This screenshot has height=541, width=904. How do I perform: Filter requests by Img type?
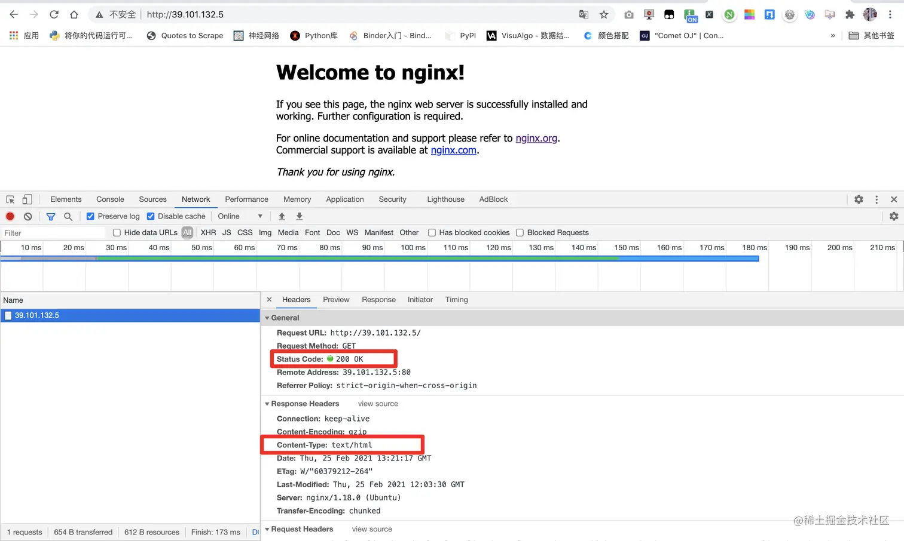pyautogui.click(x=265, y=233)
